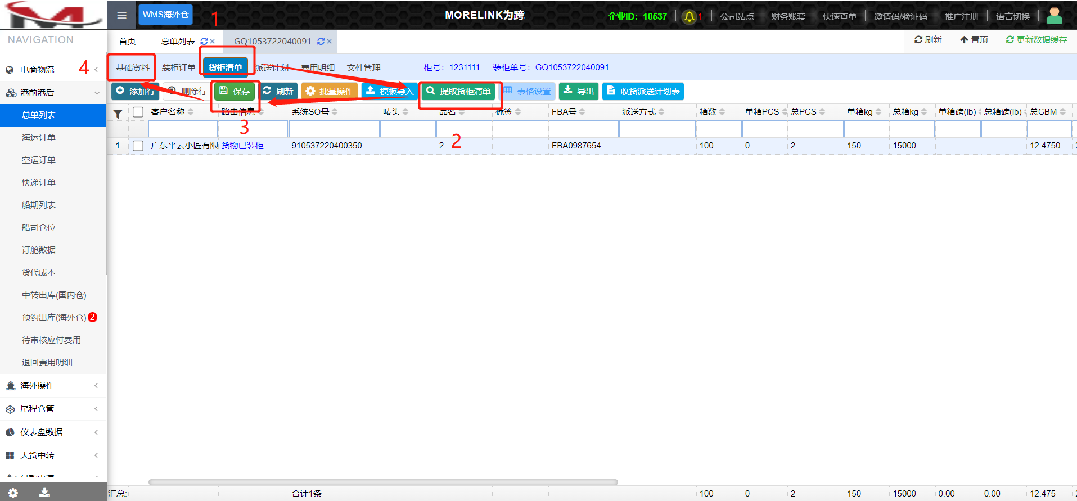Open the user avatar profile

1055,16
